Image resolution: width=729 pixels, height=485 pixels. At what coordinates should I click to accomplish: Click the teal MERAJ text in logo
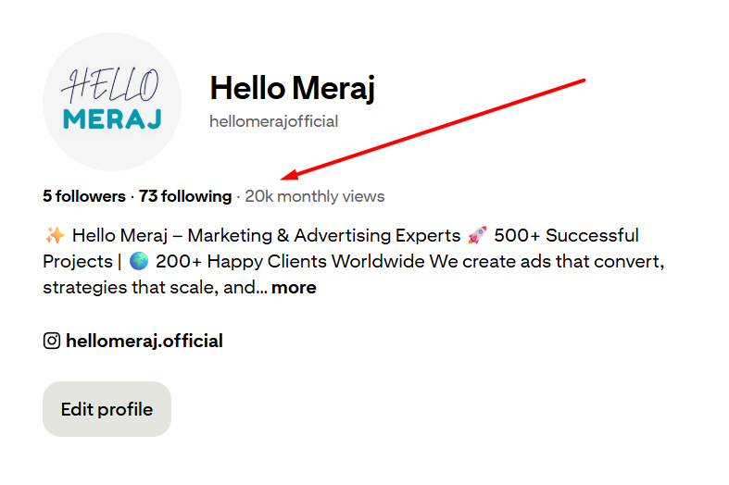pyautogui.click(x=112, y=118)
